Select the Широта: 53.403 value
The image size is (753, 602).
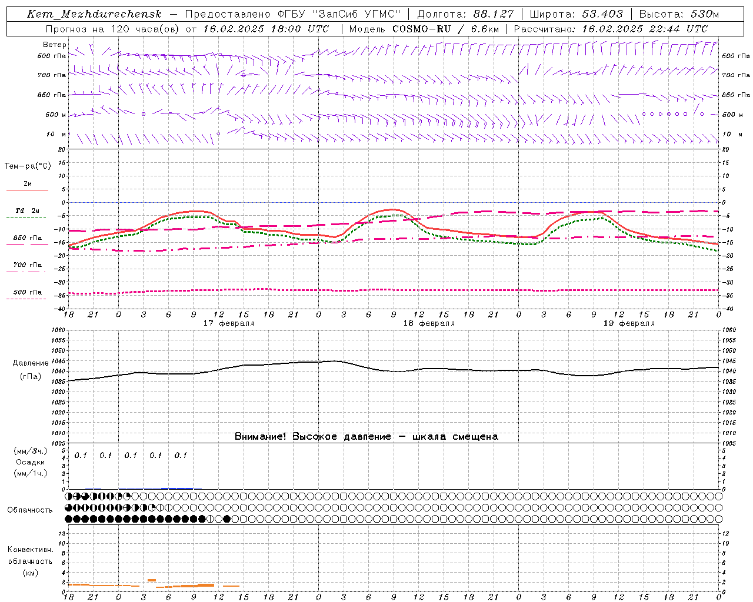coord(576,14)
